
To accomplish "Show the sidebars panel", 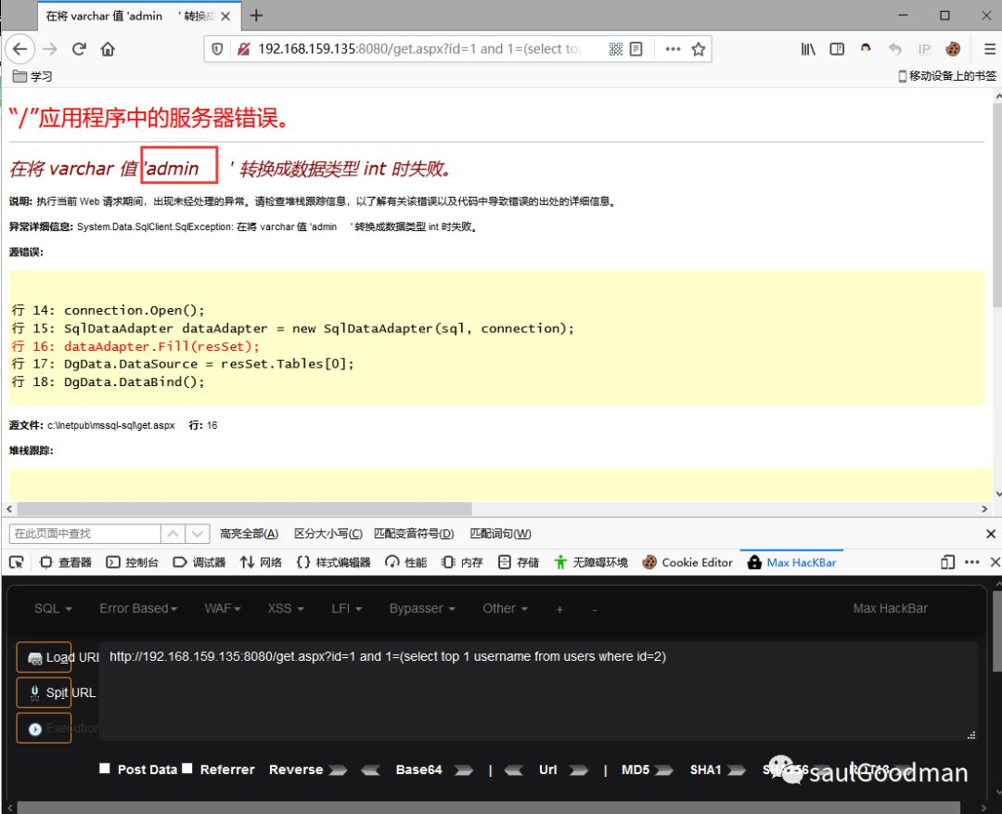I will [837, 49].
